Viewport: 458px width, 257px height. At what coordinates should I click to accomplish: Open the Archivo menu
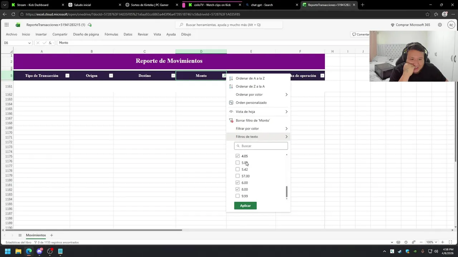point(11,34)
